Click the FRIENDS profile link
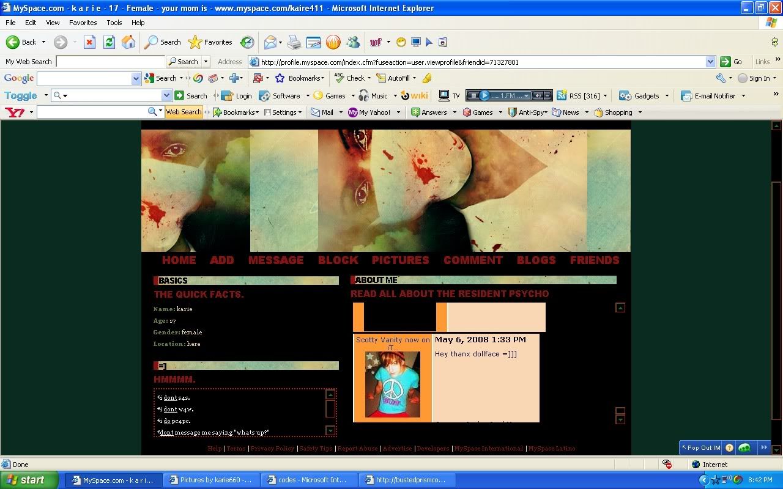 click(595, 260)
